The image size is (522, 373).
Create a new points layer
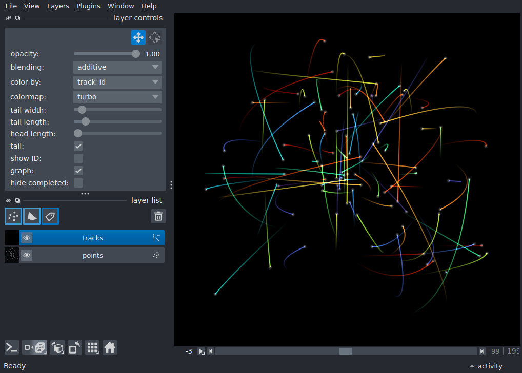[x=13, y=216]
